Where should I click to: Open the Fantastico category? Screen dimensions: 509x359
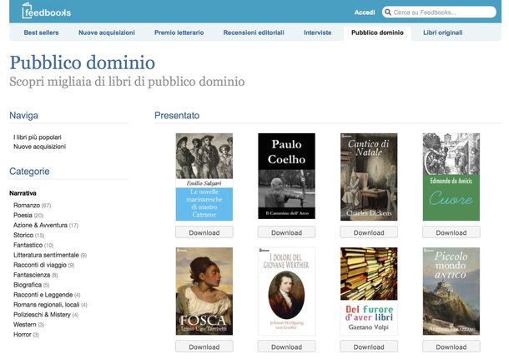click(28, 245)
